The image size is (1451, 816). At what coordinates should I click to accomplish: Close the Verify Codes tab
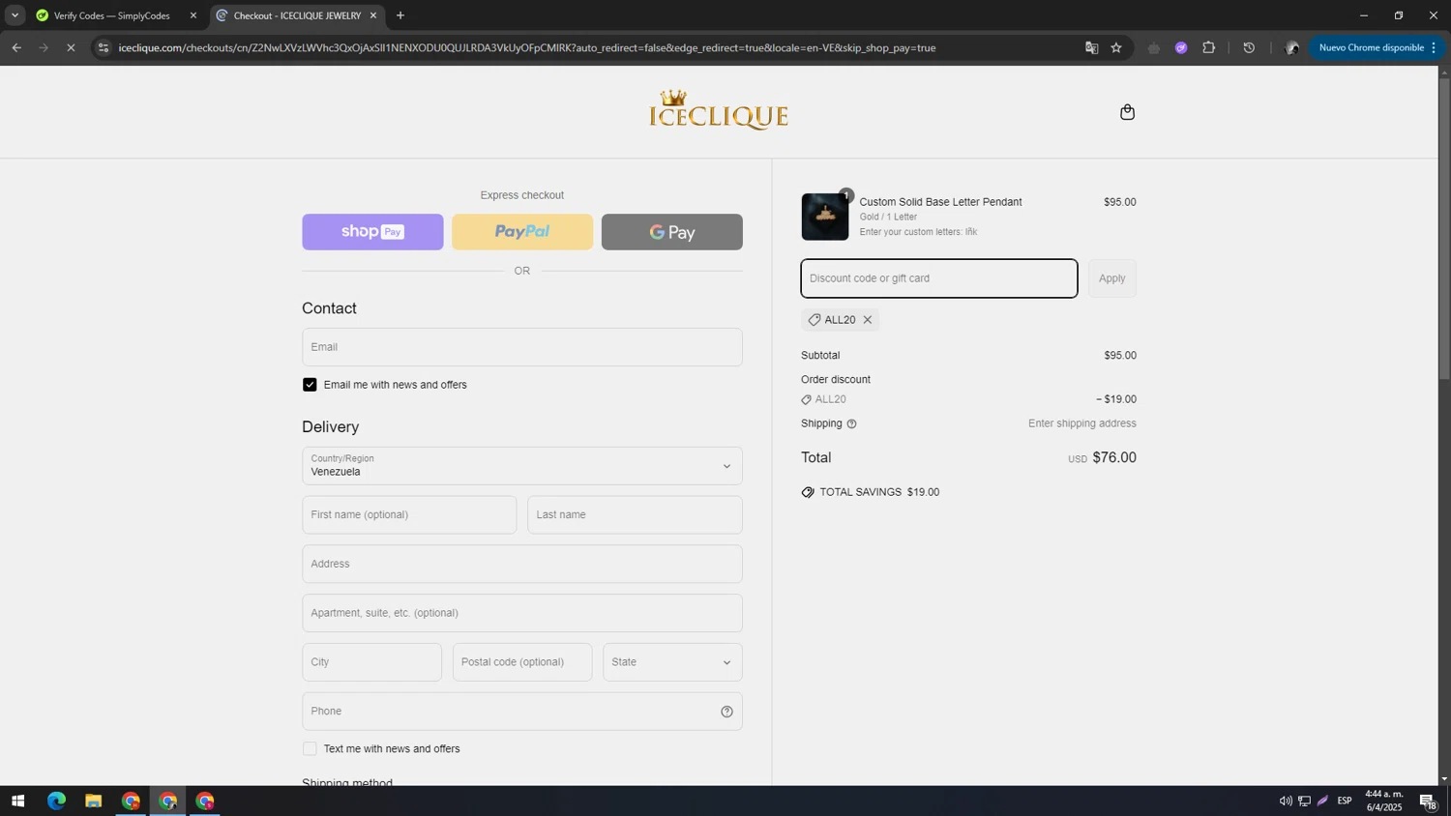(x=192, y=15)
